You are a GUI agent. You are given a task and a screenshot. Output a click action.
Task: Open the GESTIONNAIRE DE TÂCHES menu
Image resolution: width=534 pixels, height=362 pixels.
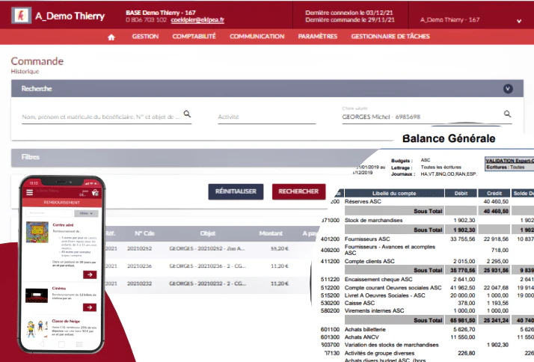pos(390,37)
